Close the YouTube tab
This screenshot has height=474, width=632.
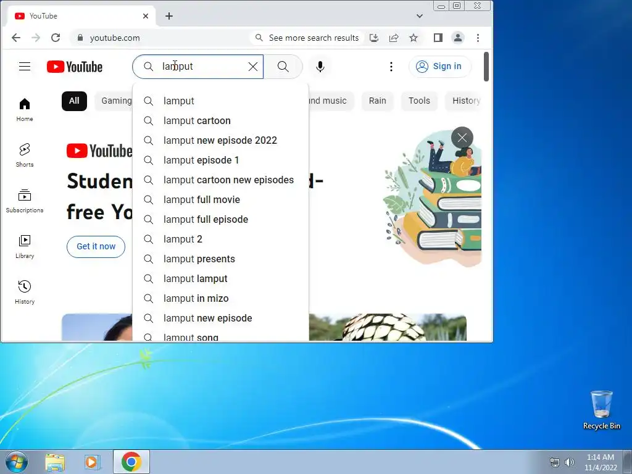coord(146,16)
